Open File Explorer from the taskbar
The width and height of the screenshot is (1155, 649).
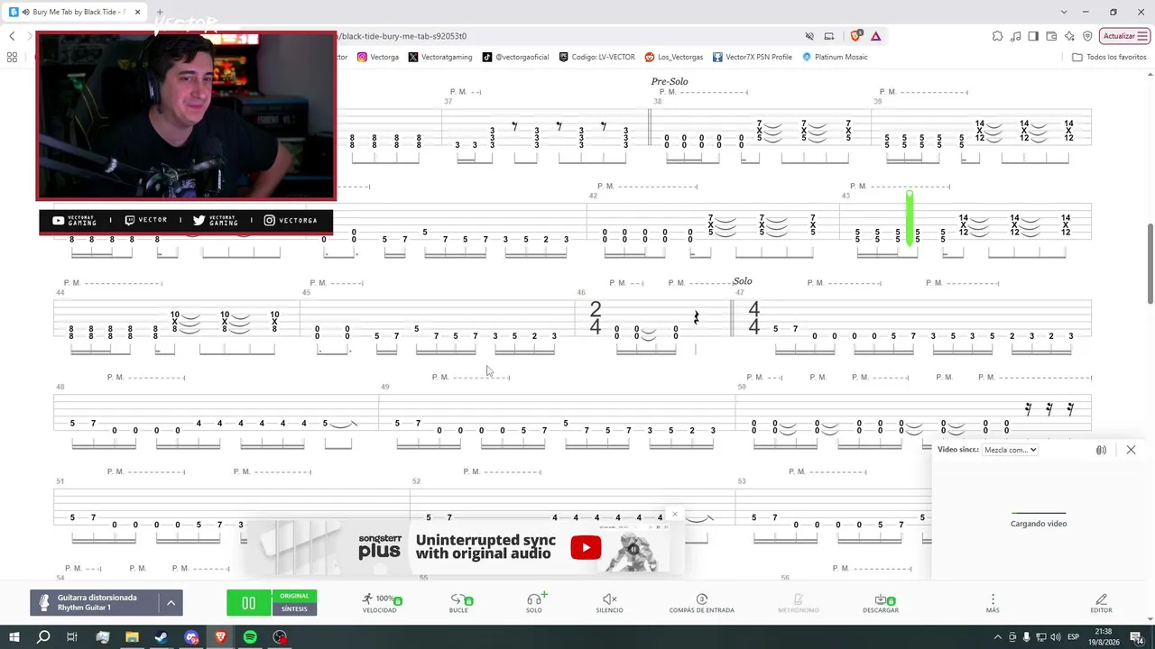pos(132,637)
